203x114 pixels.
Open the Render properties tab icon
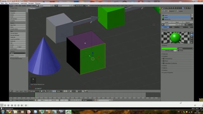(166, 8)
